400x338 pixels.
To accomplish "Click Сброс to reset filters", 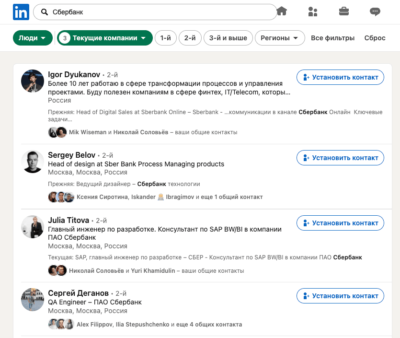I will 375,38.
